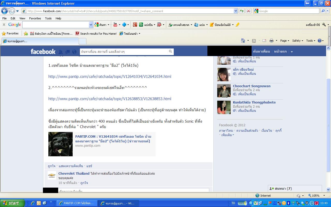Click the Facebook search magnifier icon
The height and width of the screenshot is (207, 331).
(170, 51)
